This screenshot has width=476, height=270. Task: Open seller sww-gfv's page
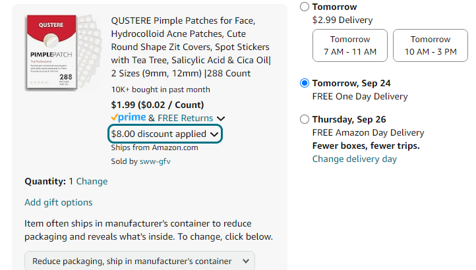tap(155, 161)
